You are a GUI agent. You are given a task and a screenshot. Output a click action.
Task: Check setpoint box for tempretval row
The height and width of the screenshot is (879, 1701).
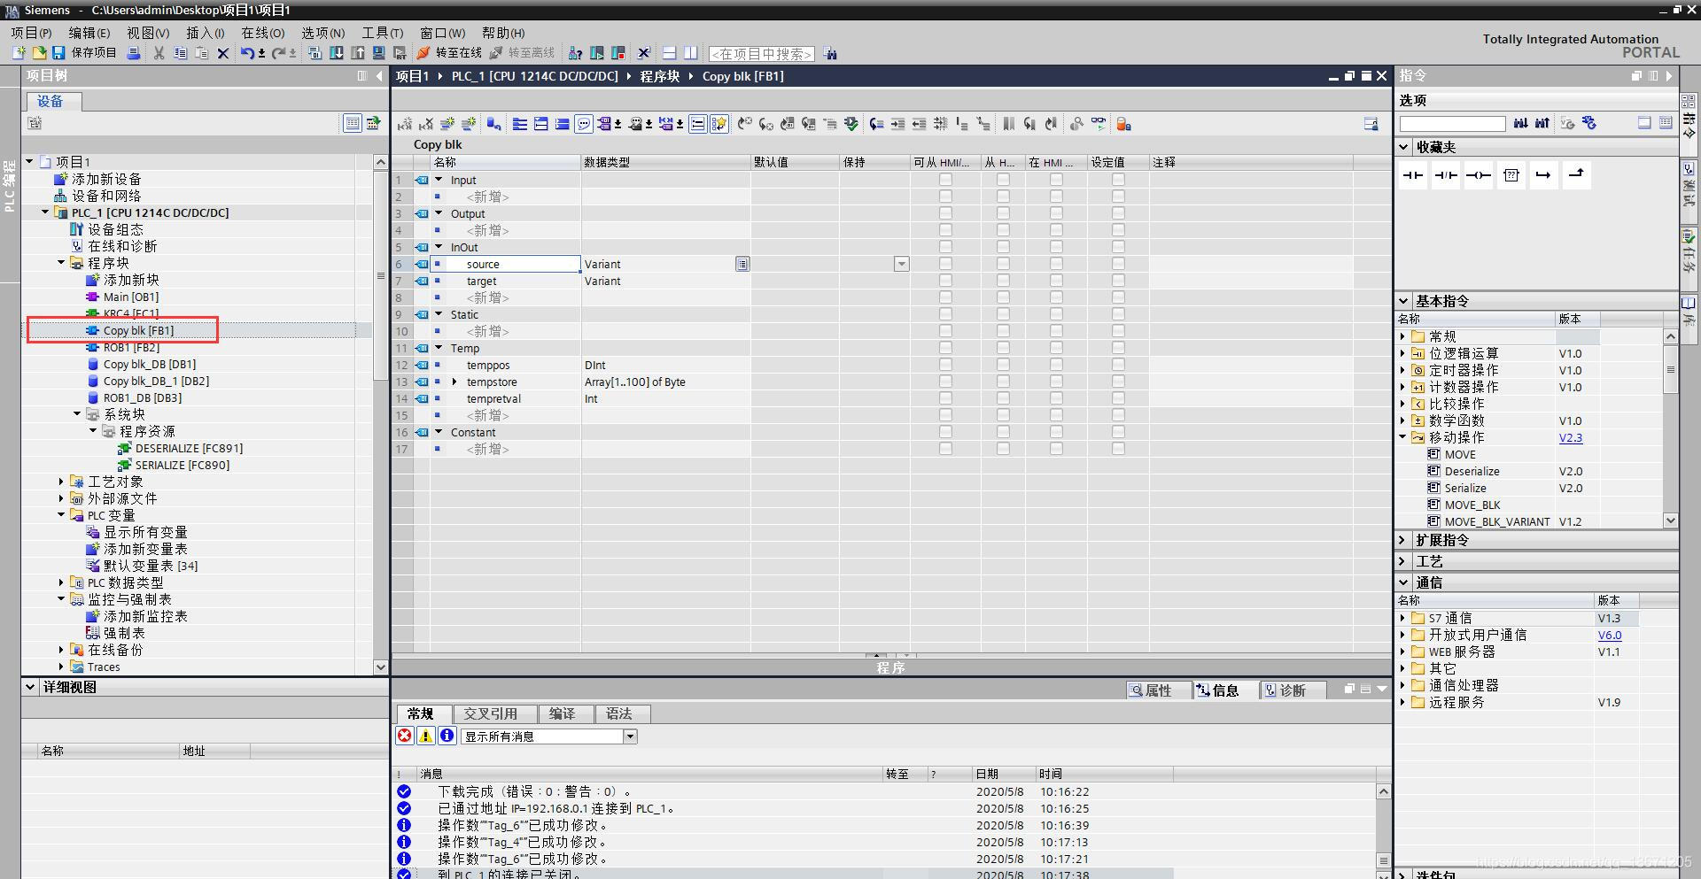tap(1118, 398)
